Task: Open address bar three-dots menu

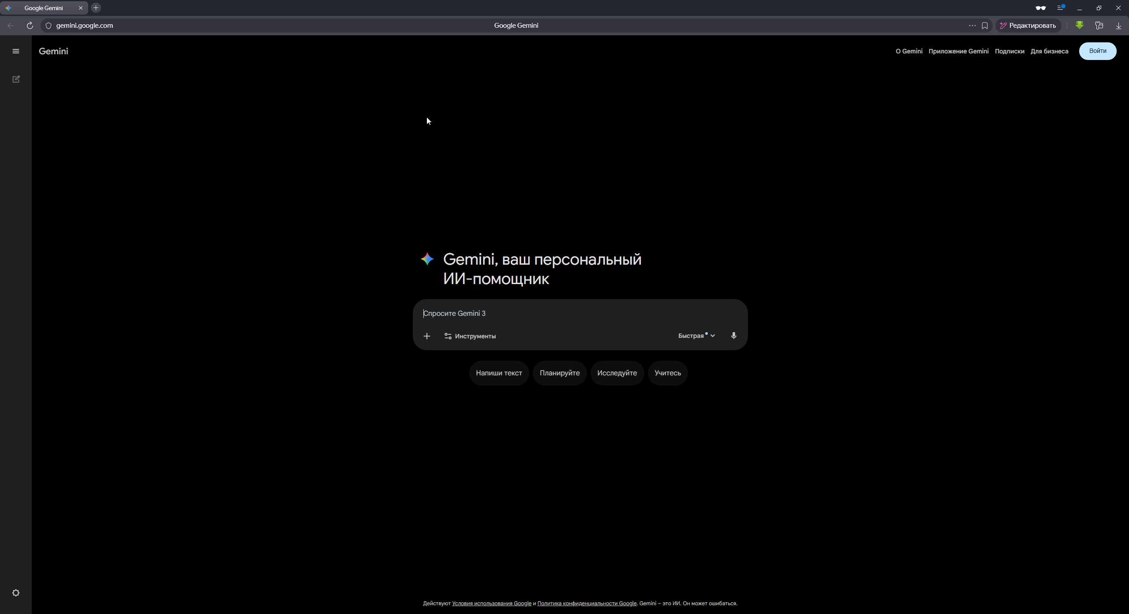Action: 972,26
